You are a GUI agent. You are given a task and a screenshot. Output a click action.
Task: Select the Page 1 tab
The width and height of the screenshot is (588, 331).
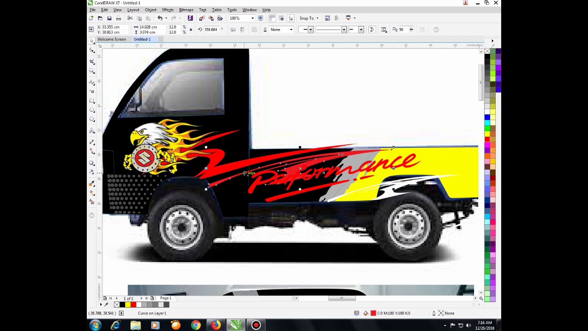(166, 298)
